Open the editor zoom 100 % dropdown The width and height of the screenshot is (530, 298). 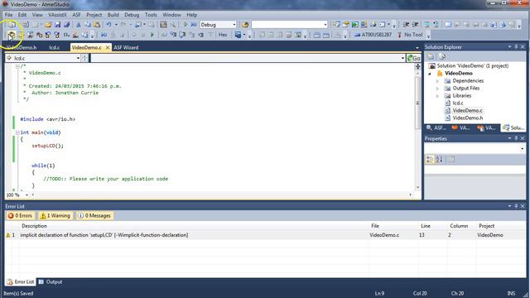point(27,195)
